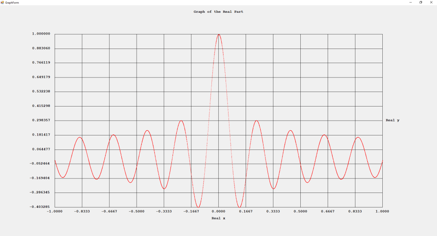Click the central peak of the red curve

pos(218,35)
